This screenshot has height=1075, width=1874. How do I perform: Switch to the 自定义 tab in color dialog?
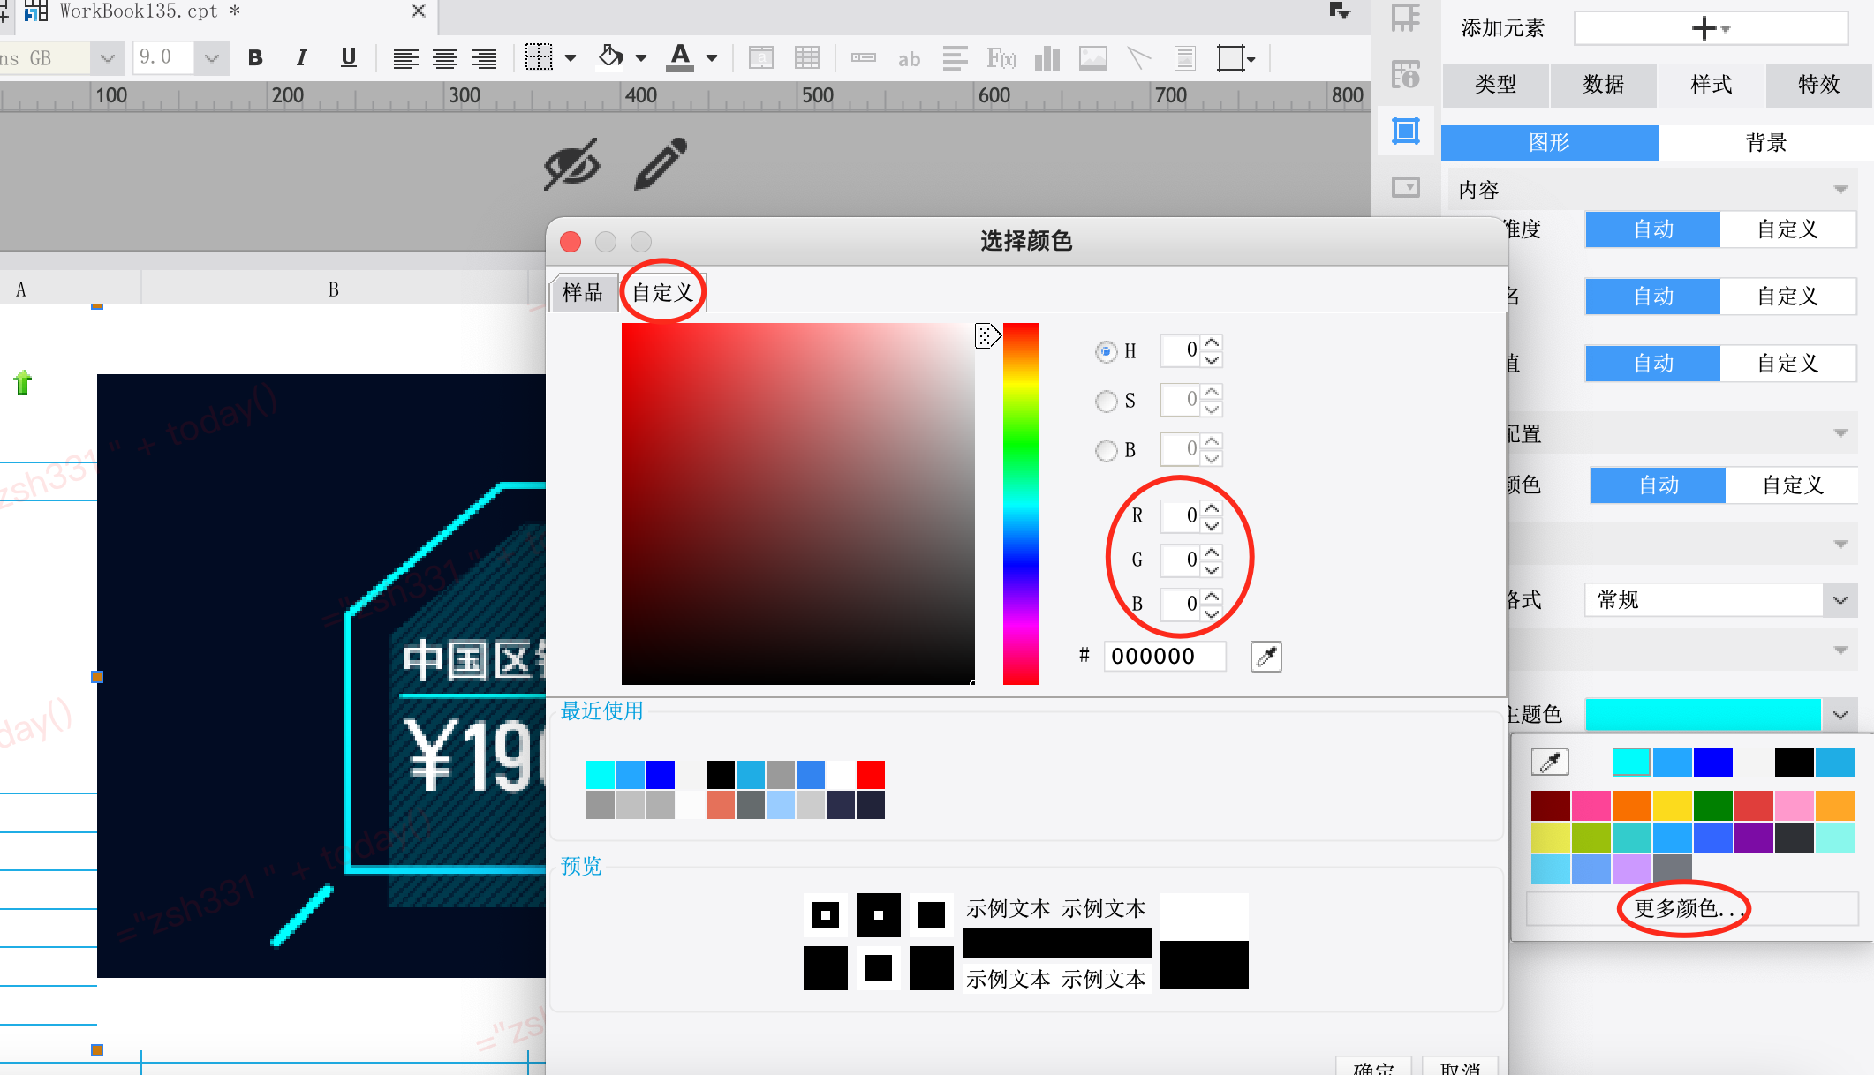[x=662, y=292]
